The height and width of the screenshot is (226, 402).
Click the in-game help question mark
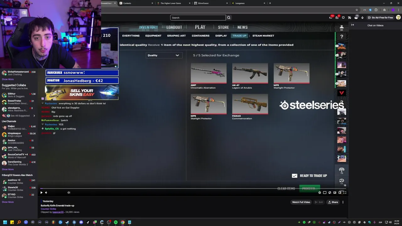click(x=342, y=37)
